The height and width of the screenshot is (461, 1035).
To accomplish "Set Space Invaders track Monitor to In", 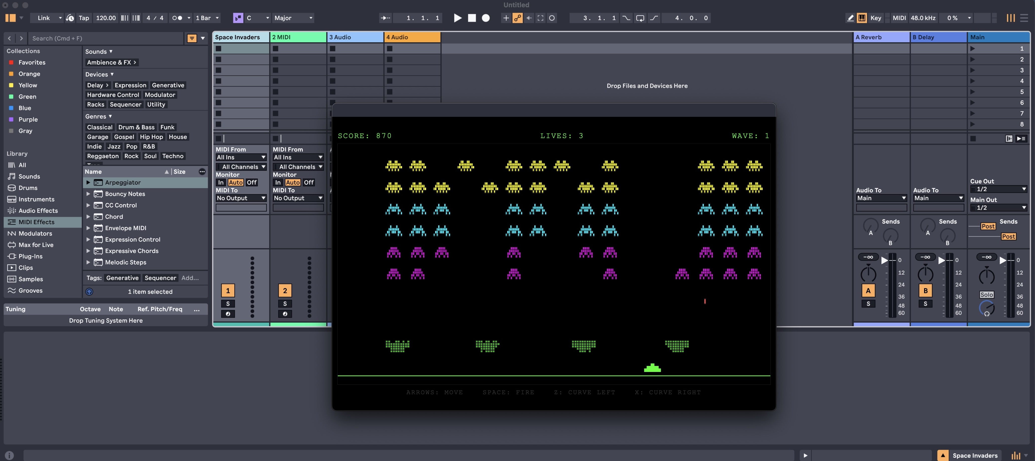I will pos(221,183).
